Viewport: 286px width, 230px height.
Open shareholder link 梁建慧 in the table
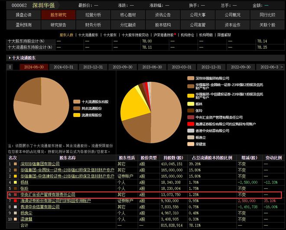click(x=26, y=219)
